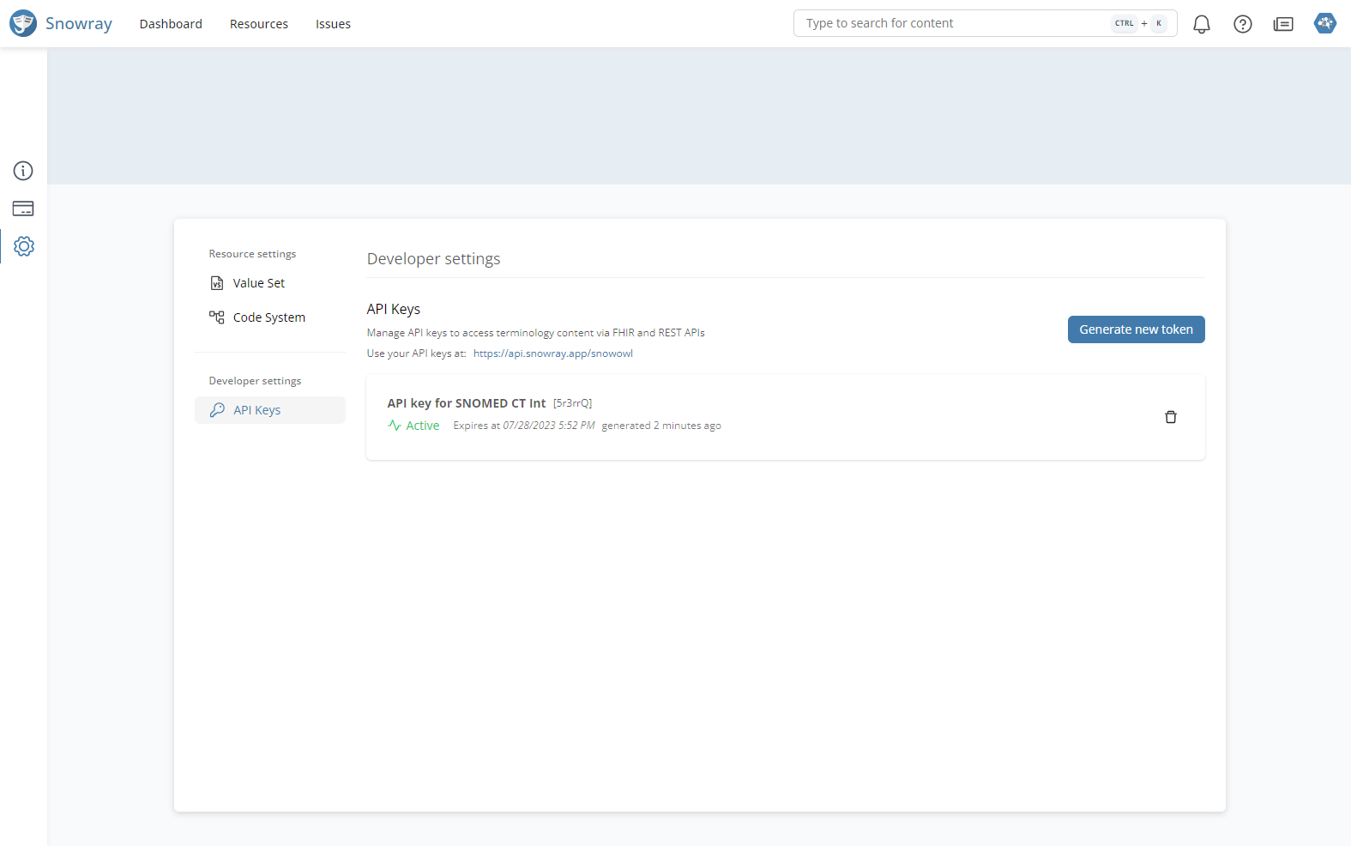Delete the SNOMED CT Int API key
This screenshot has width=1351, height=846.
click(1170, 417)
